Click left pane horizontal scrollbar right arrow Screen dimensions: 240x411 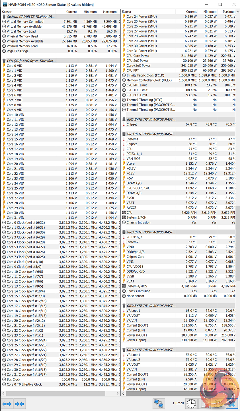click(117, 393)
